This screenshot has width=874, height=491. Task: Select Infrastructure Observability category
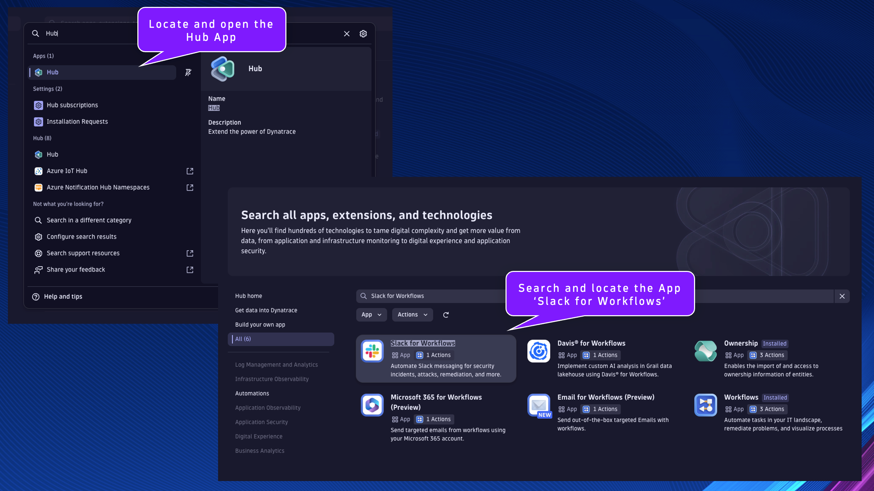click(x=272, y=379)
